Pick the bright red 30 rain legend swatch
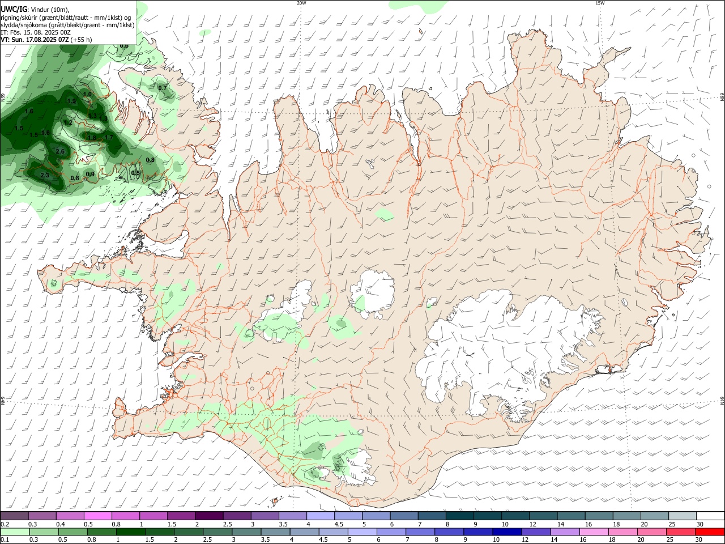Image resolution: width=725 pixels, height=544 pixels. coord(709,532)
